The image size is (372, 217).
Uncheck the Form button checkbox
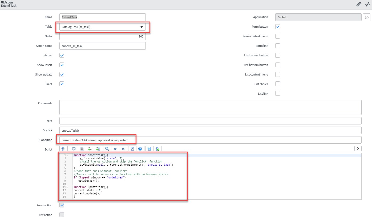tap(278, 27)
